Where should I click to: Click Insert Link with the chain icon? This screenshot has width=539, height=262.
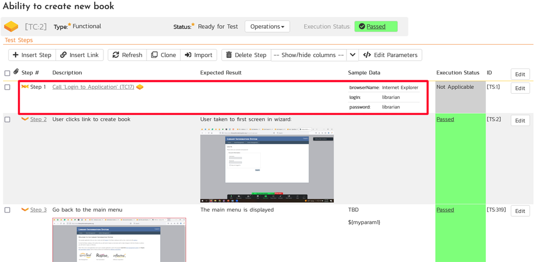coord(79,55)
